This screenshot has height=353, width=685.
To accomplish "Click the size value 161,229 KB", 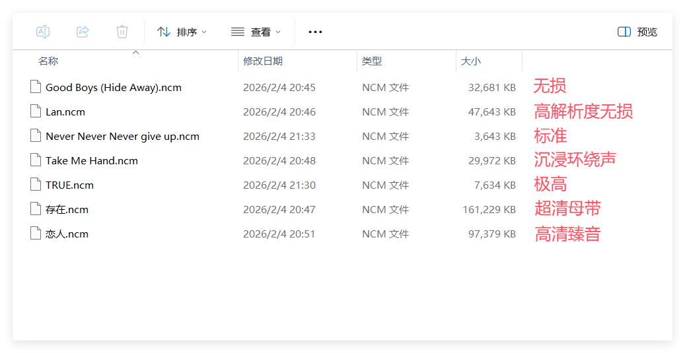I will [489, 209].
